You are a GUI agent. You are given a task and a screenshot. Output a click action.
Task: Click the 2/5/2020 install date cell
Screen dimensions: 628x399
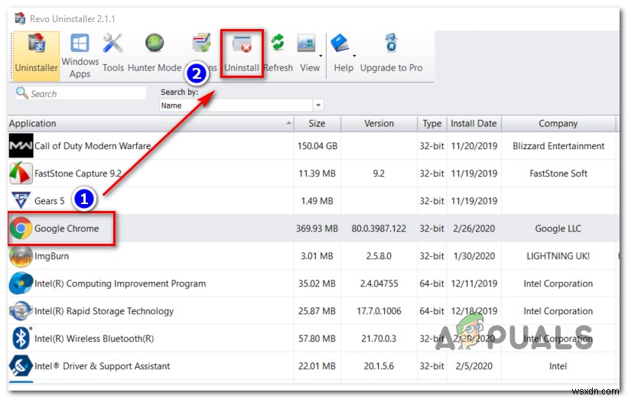tap(474, 366)
